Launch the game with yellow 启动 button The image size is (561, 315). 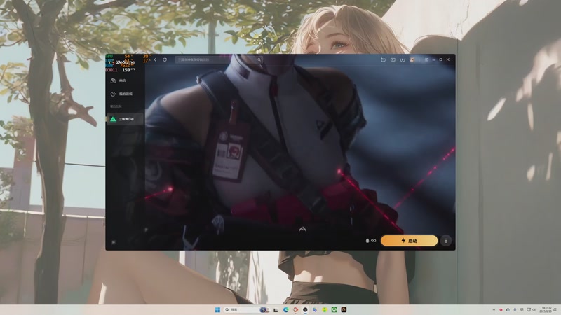tap(410, 241)
